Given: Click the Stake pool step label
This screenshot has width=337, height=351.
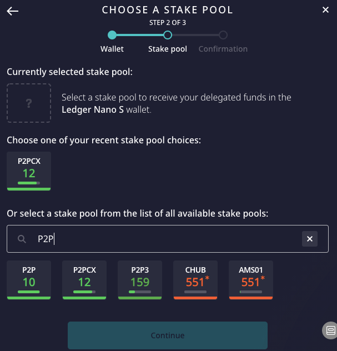Looking at the screenshot, I should [x=167, y=49].
